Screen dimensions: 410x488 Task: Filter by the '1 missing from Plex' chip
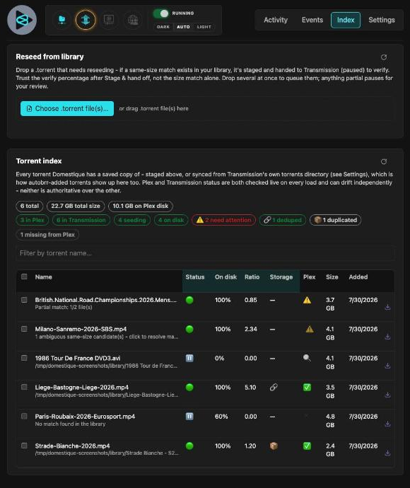point(47,235)
